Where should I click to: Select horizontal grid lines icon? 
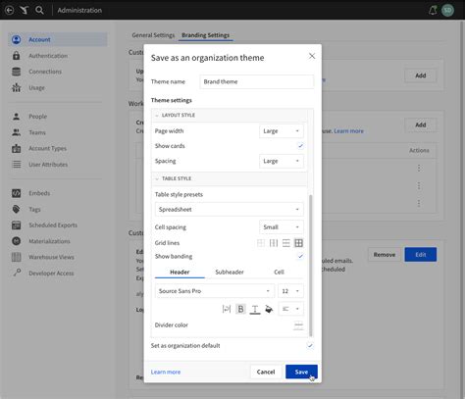[286, 243]
